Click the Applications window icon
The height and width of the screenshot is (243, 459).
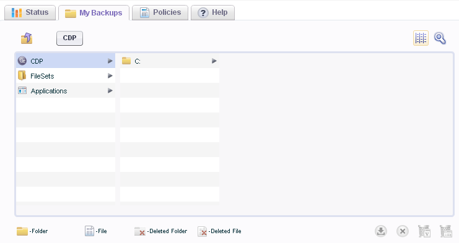coord(22,90)
